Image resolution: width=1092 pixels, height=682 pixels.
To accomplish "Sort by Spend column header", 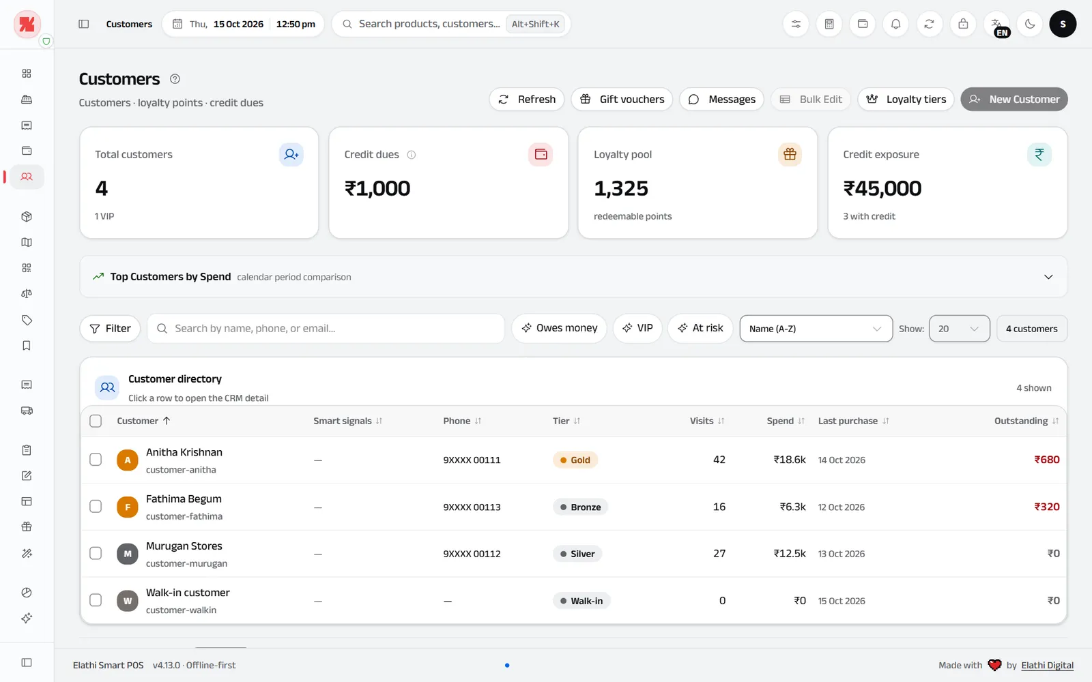I will click(786, 421).
